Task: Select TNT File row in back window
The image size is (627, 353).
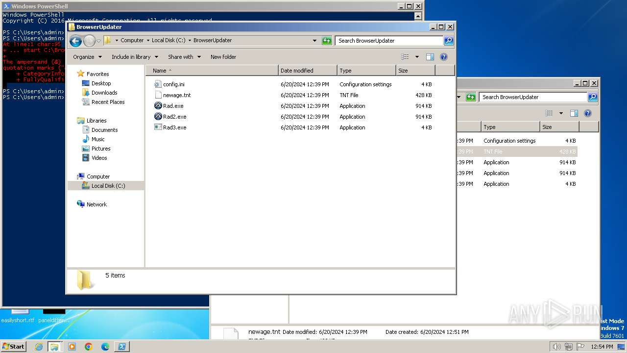Action: click(517, 151)
